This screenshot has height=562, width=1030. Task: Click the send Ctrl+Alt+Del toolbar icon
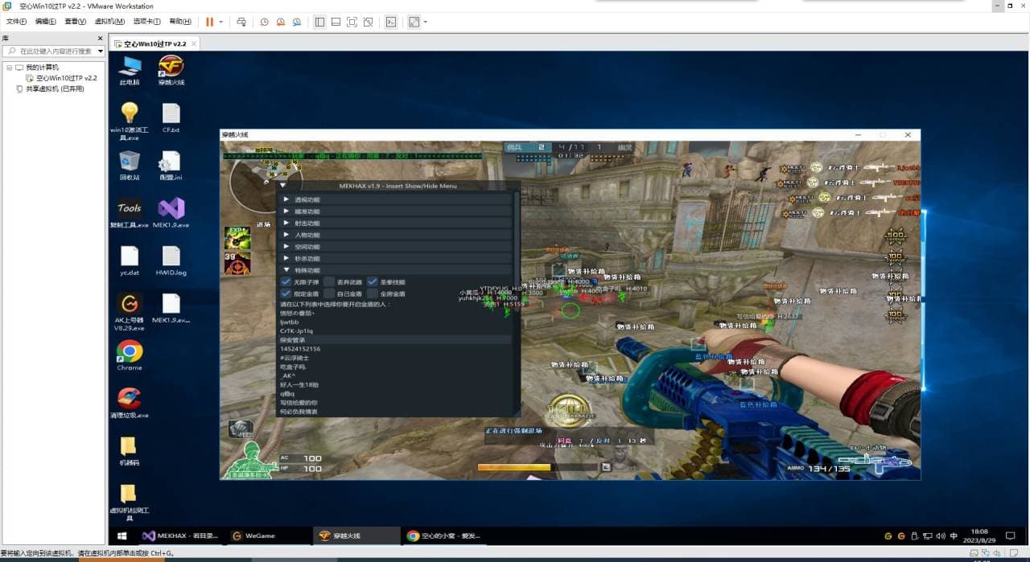(x=241, y=22)
